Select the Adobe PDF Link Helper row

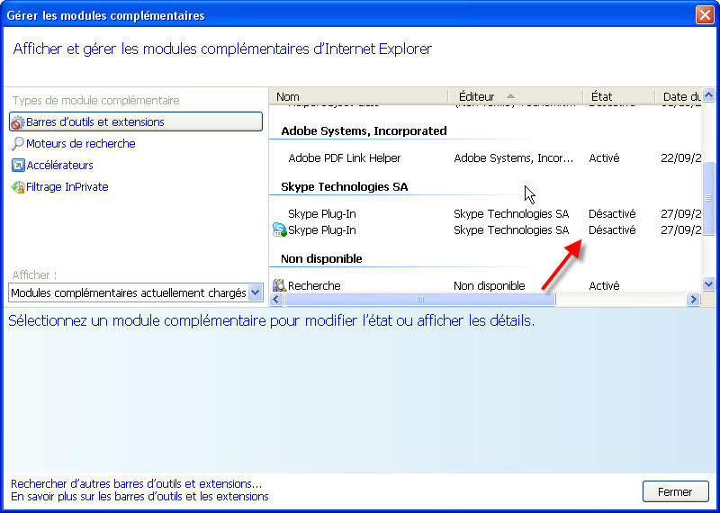click(x=485, y=158)
